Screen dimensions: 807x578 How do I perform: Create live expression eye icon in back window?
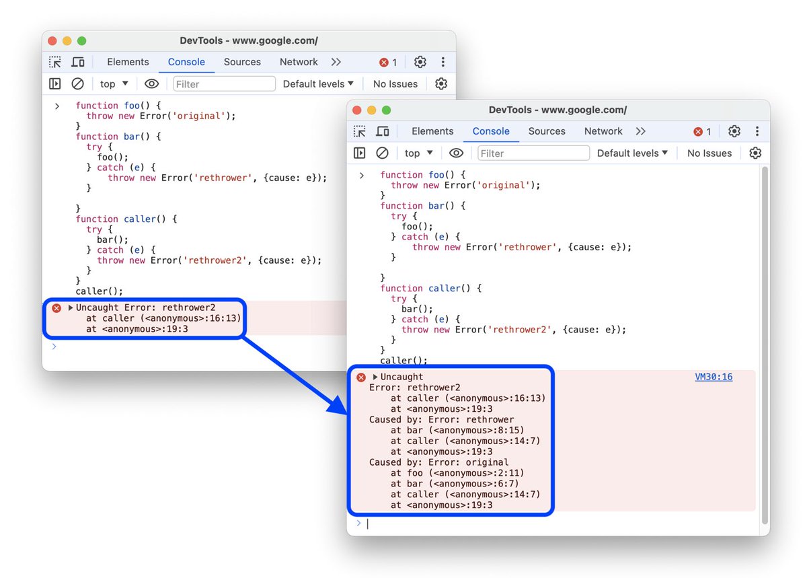(152, 84)
